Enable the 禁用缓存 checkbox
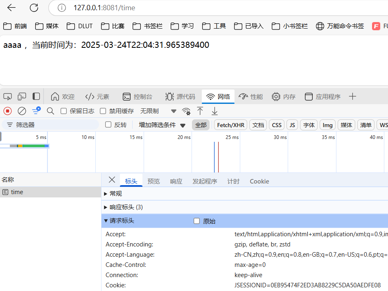 103,111
